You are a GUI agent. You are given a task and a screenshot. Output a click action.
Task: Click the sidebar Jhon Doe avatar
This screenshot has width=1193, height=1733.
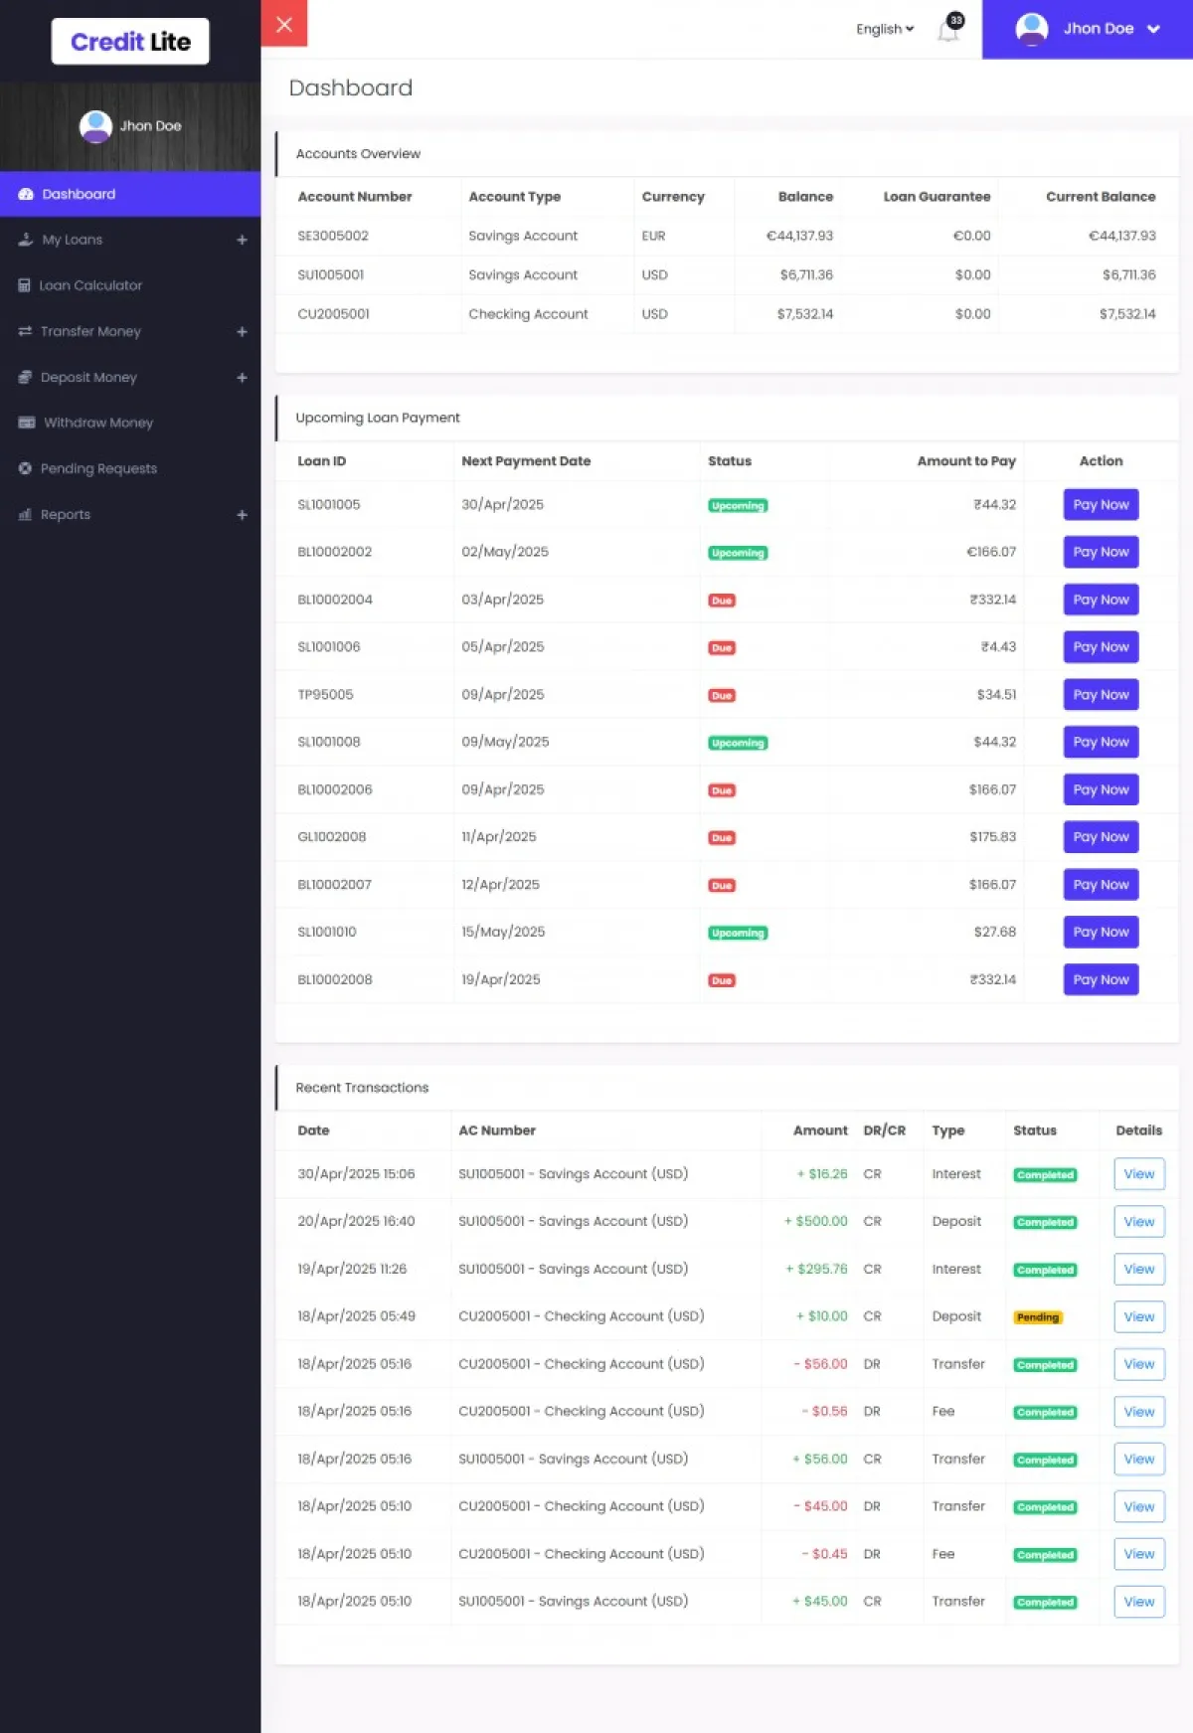(95, 126)
